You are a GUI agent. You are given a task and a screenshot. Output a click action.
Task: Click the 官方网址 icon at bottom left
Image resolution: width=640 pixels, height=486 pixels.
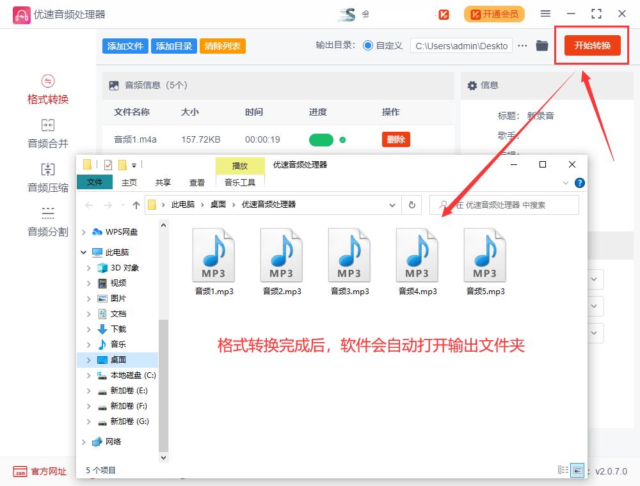[20, 472]
